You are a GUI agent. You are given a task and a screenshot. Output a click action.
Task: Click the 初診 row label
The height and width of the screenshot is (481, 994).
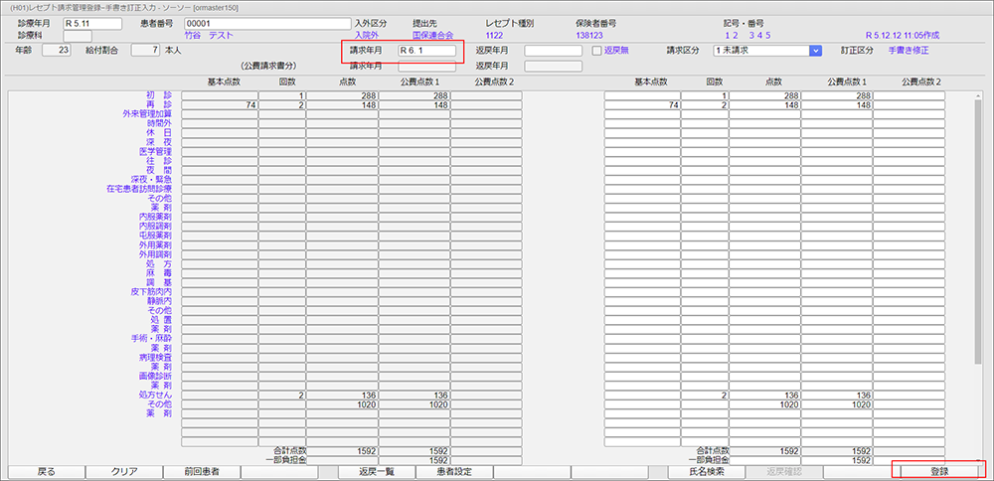pyautogui.click(x=158, y=95)
